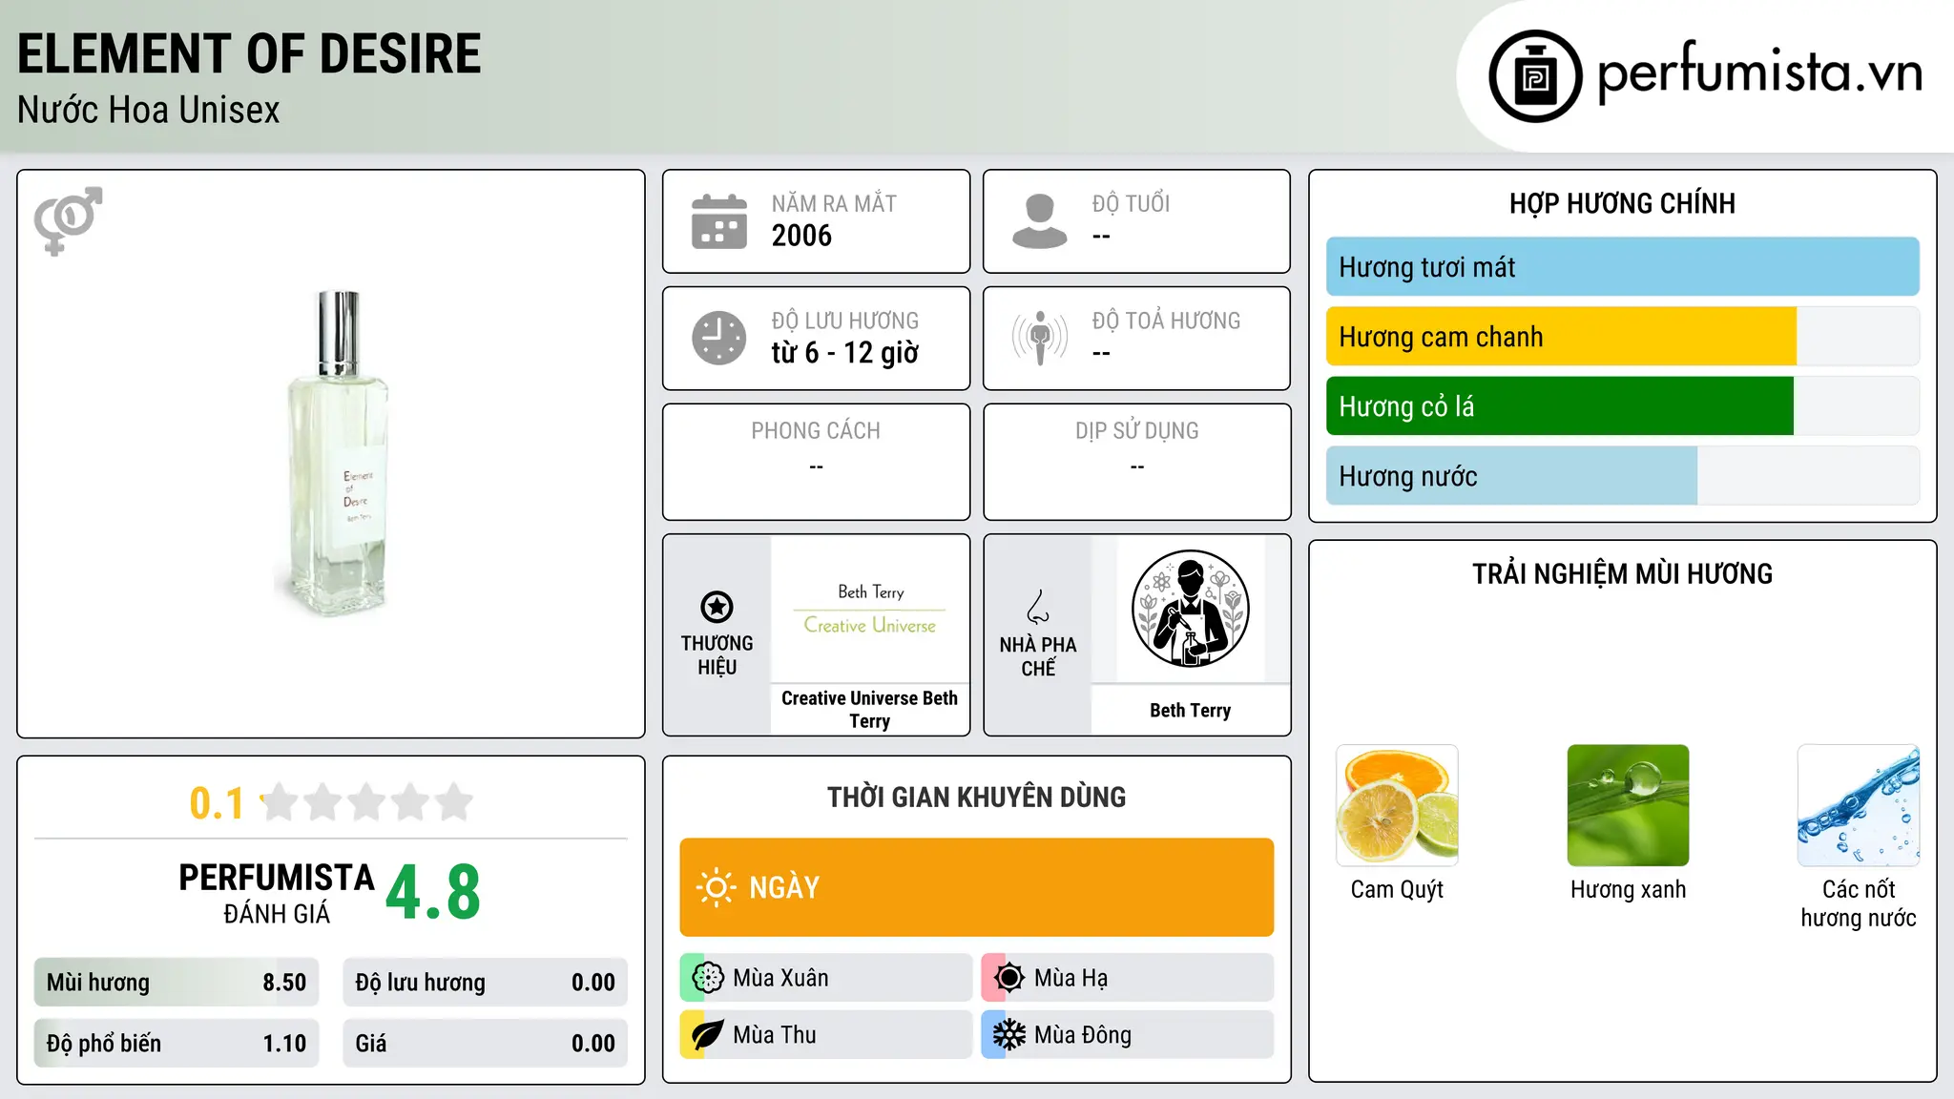Click the 0.1 user rating score
This screenshot has height=1099, width=1954.
217,803
